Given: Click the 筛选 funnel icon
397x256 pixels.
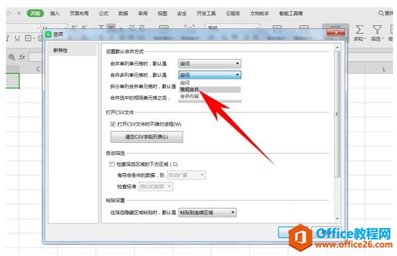Looking at the screenshot, I should click(x=377, y=30).
